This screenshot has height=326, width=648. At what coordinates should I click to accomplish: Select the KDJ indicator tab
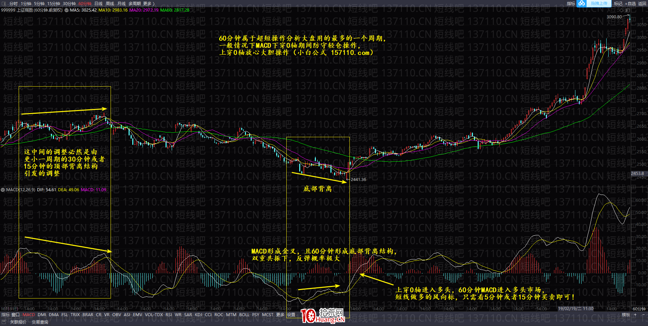point(198,315)
